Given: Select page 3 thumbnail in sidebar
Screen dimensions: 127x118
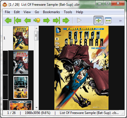Looking at the screenshot, I should pos(21,87).
